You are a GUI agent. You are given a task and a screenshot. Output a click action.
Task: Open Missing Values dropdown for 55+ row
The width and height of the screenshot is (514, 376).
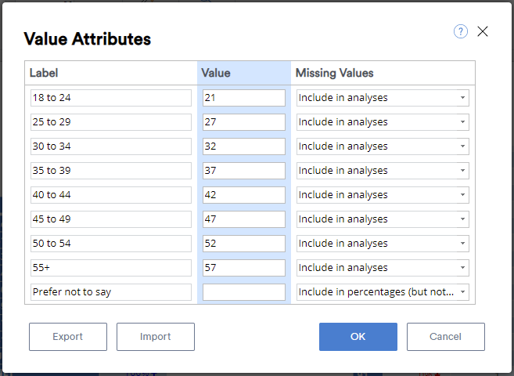pyautogui.click(x=383, y=268)
